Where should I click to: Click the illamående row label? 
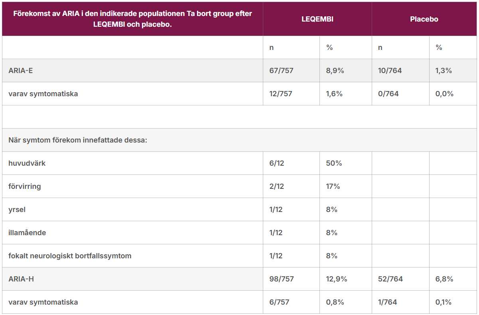tap(27, 233)
